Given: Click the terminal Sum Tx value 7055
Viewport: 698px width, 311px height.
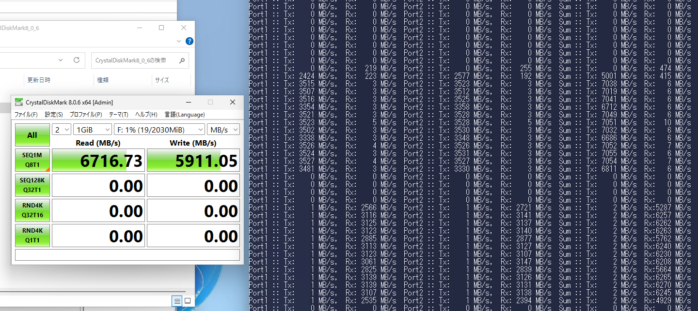Looking at the screenshot, I should tap(609, 153).
